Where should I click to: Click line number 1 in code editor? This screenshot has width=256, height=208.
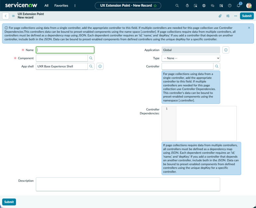167,108
